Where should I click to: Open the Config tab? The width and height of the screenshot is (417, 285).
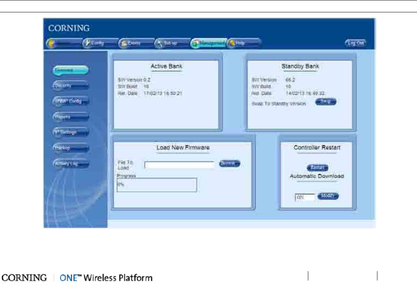[100, 43]
